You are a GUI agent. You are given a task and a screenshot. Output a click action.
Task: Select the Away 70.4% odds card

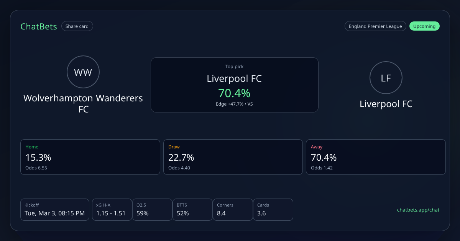point(376,157)
